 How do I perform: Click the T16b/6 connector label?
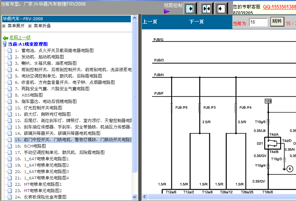[x=268, y=192]
